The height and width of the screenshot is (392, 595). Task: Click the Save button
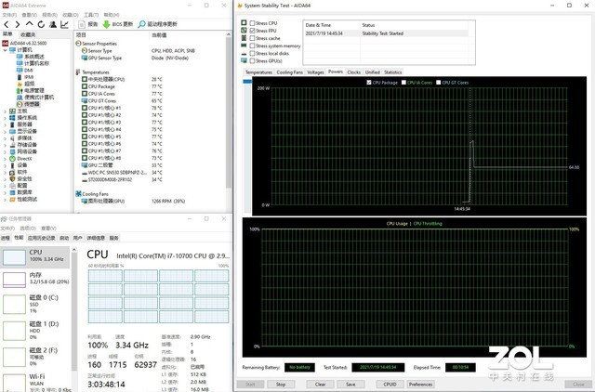tap(350, 385)
